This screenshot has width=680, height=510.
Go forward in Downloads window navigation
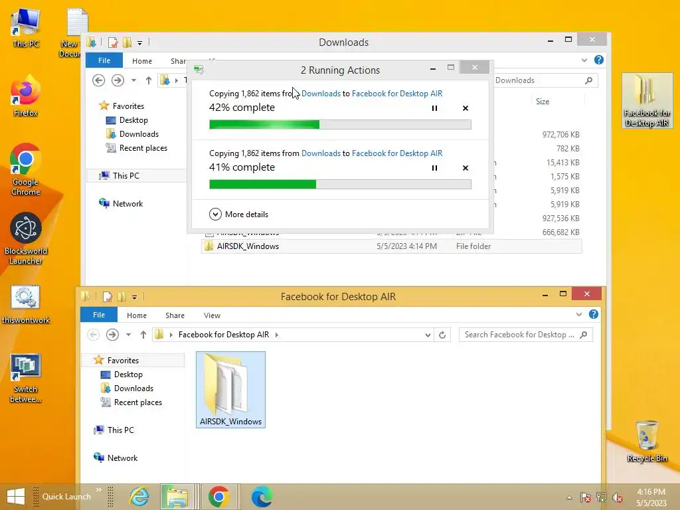118,80
